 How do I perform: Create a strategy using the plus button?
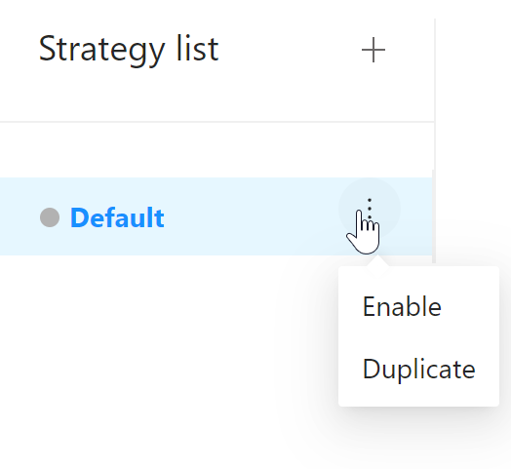coord(373,50)
